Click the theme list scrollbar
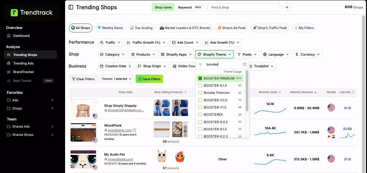 (247, 91)
